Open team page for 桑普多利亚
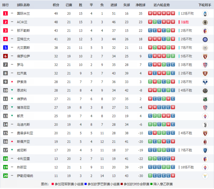214x189 pixels. coord(25,133)
